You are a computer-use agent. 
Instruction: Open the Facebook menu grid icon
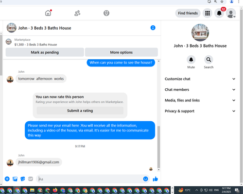(x=208, y=13)
